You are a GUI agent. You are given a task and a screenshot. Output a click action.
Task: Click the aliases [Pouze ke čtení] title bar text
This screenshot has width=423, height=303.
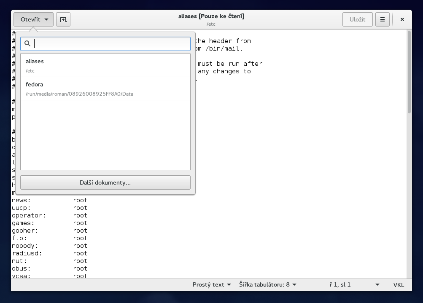[x=211, y=16]
